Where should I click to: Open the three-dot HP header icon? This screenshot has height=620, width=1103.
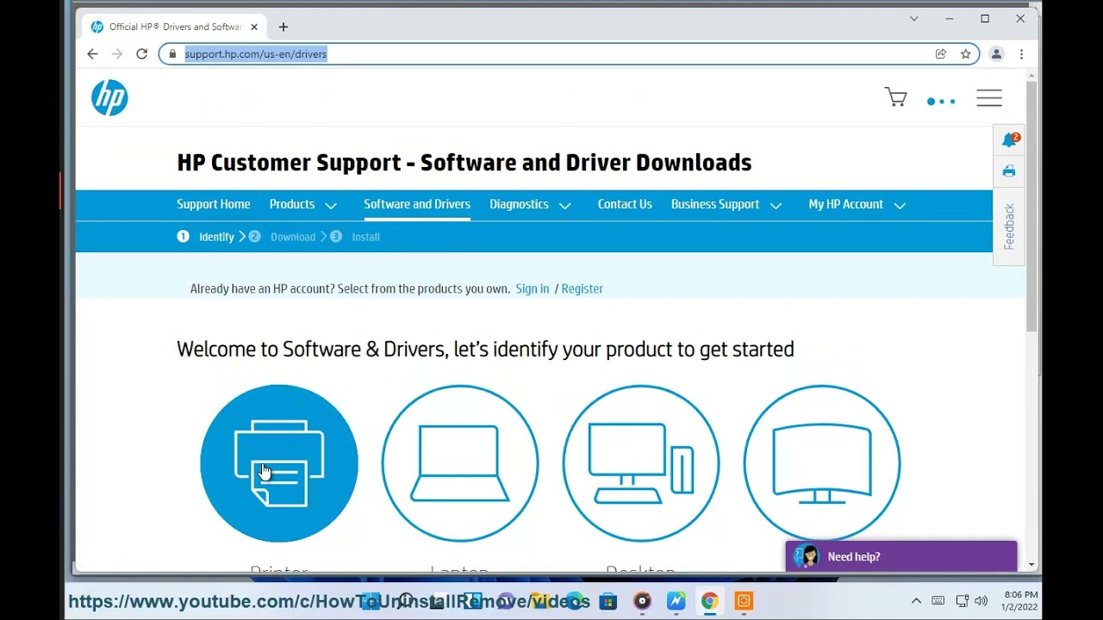pos(941,102)
